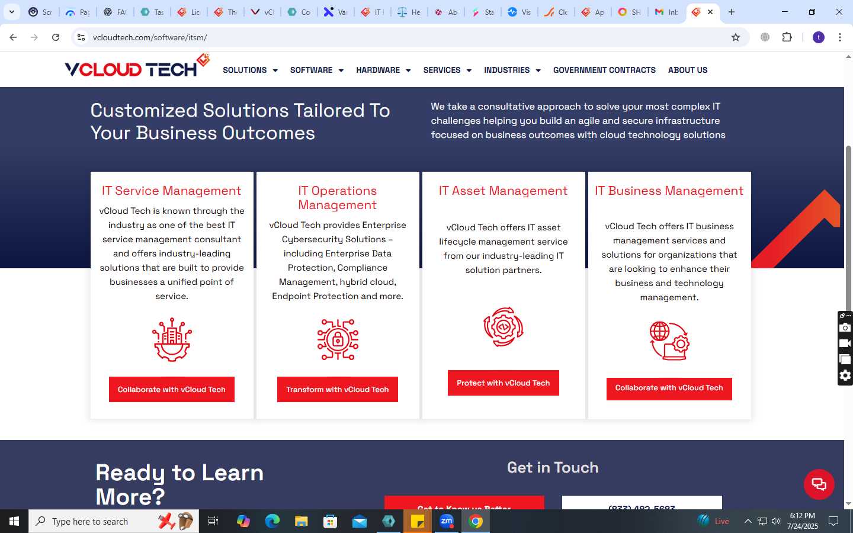Open Sticky Notes from the taskbar
This screenshot has width=853, height=533.
click(x=418, y=521)
